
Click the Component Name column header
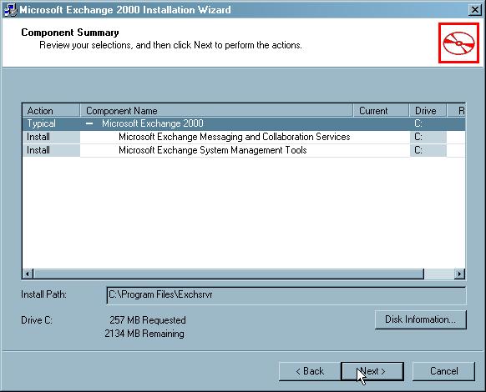coord(216,111)
